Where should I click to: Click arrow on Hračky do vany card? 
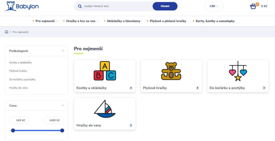coord(131,125)
